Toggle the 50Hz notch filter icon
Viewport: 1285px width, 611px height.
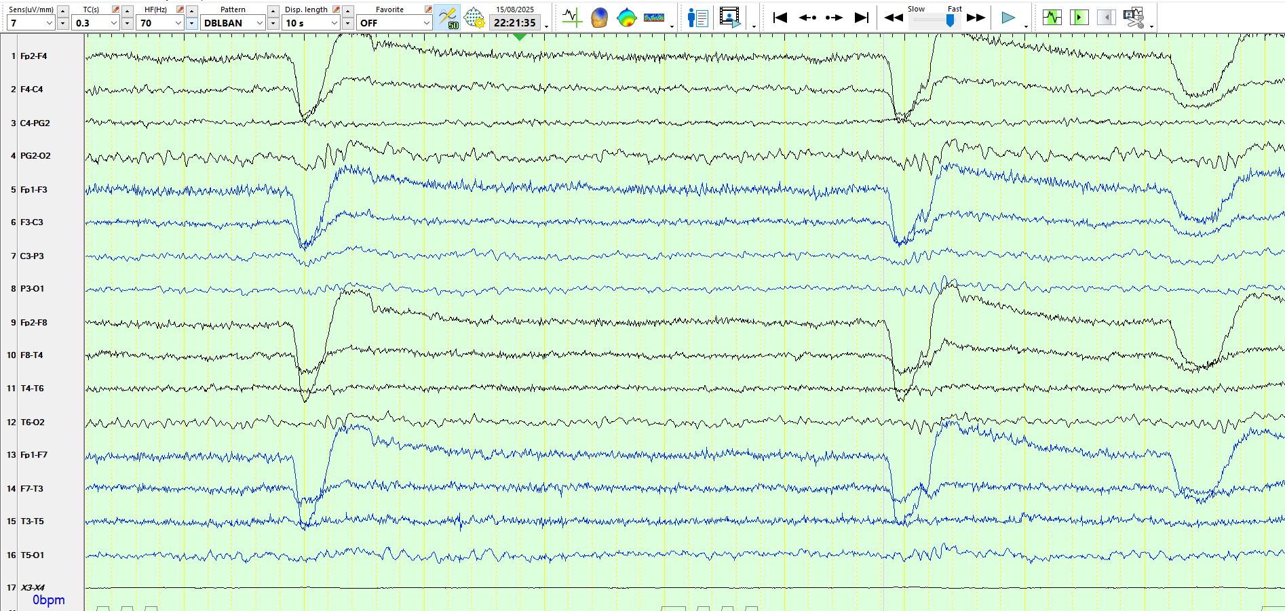point(448,18)
